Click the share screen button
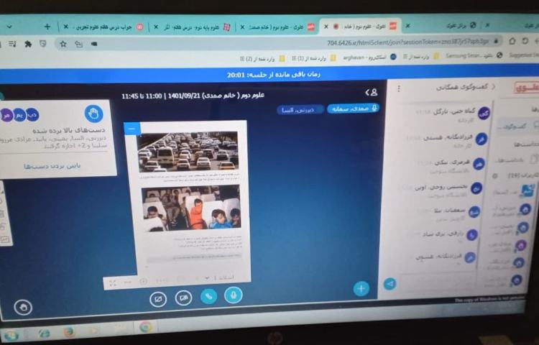Viewport: 539px width, 345px height. tap(158, 299)
